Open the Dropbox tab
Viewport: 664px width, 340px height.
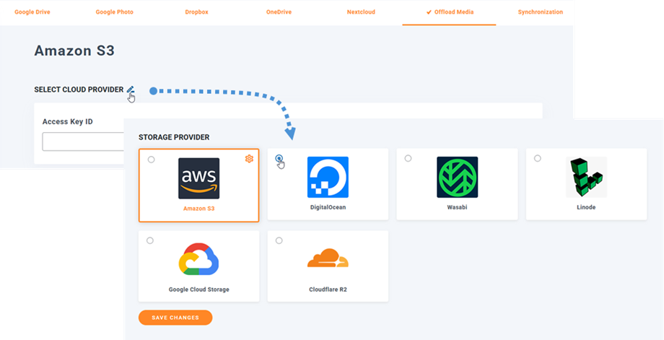tap(196, 12)
